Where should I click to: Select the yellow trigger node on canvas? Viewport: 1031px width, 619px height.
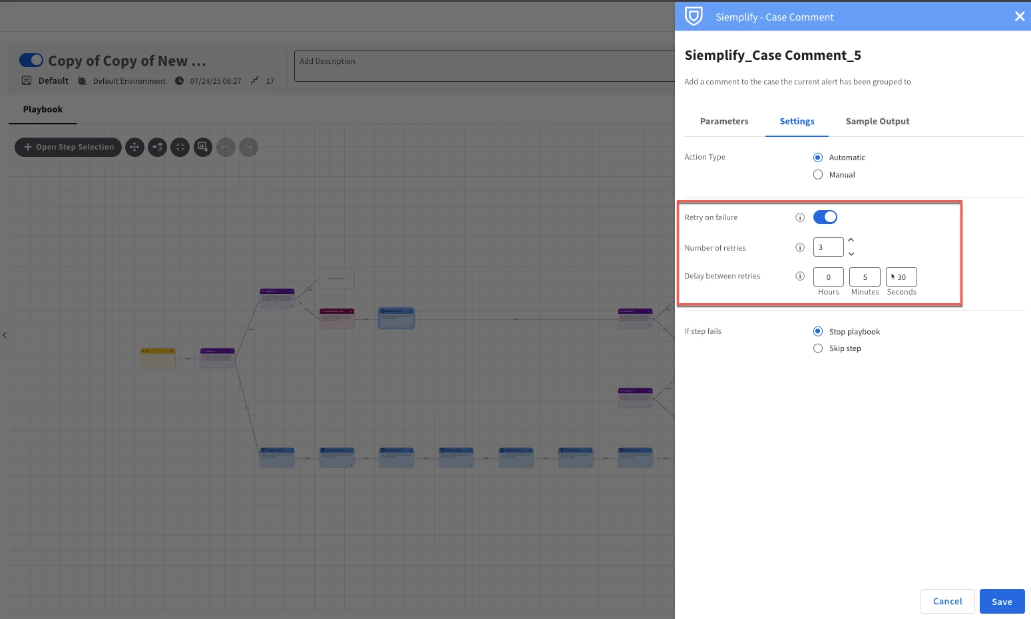point(158,358)
